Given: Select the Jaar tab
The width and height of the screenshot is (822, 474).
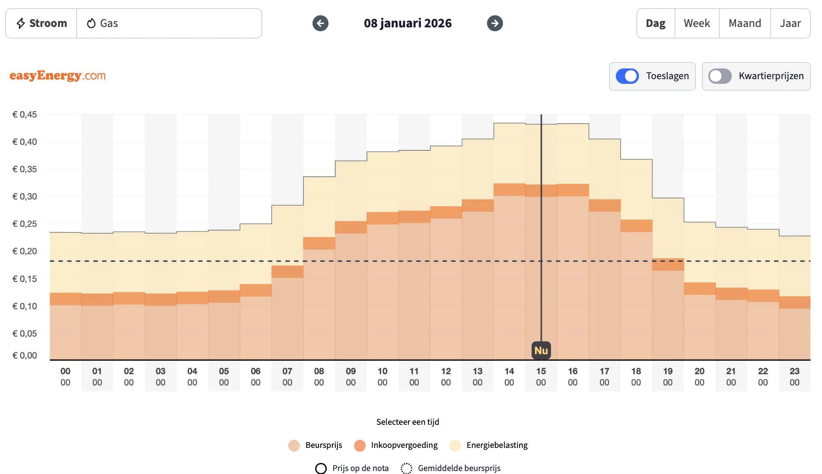Looking at the screenshot, I should tap(791, 23).
